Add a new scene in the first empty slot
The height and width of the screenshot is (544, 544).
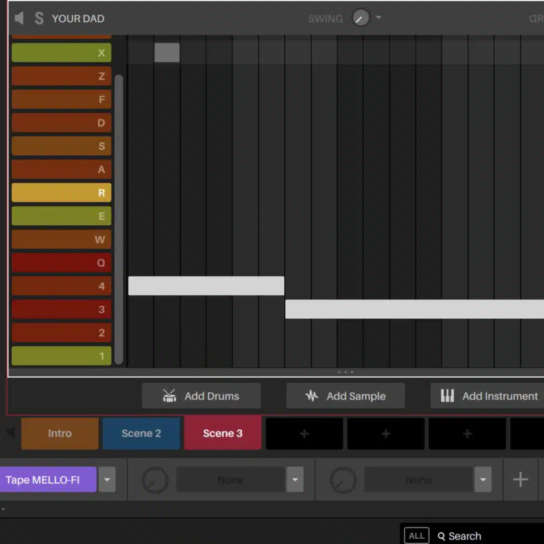tap(304, 433)
